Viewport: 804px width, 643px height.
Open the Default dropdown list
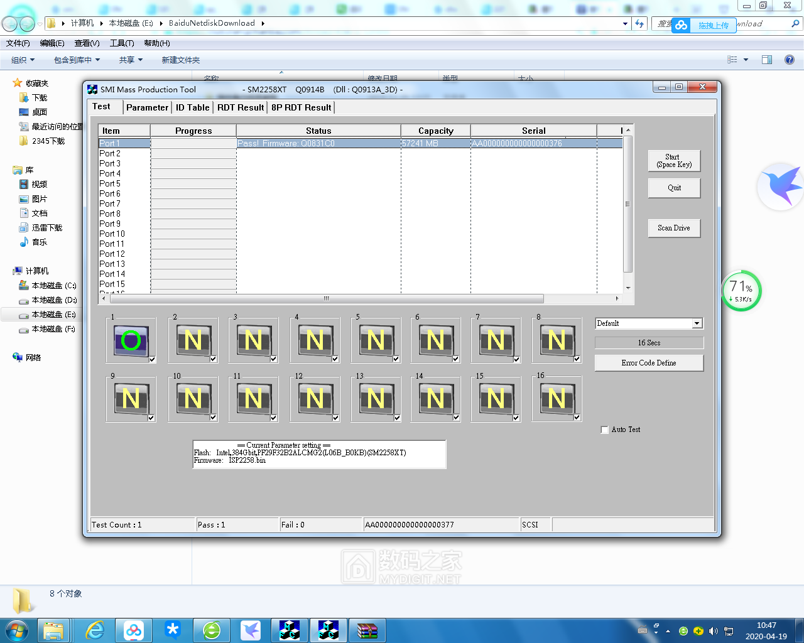click(697, 323)
